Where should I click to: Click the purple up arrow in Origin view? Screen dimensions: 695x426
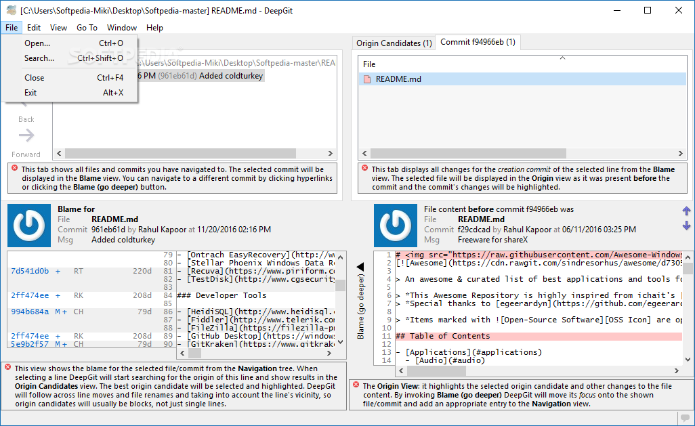687,211
